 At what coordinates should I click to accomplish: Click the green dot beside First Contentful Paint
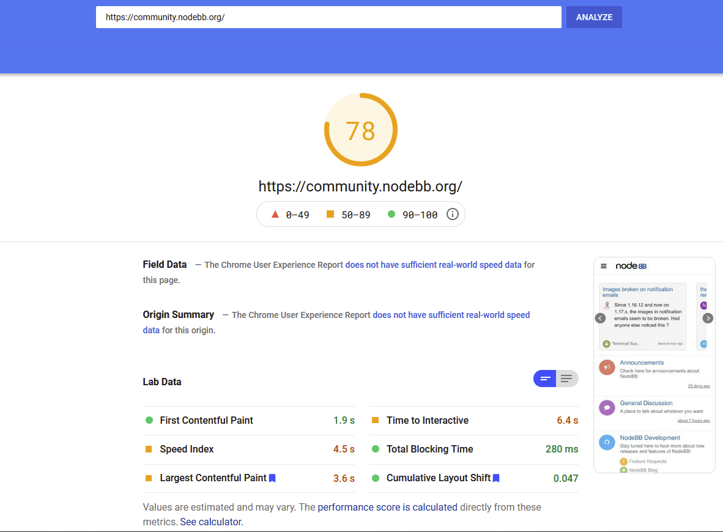click(x=148, y=420)
